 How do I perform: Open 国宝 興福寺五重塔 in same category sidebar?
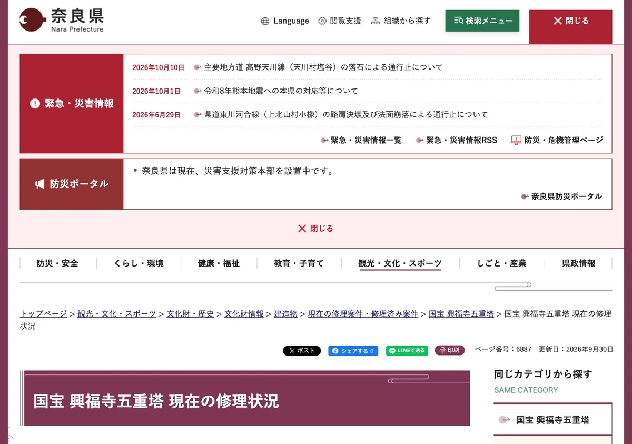click(553, 420)
